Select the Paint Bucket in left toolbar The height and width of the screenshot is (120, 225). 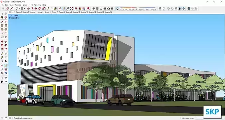tap(2, 17)
